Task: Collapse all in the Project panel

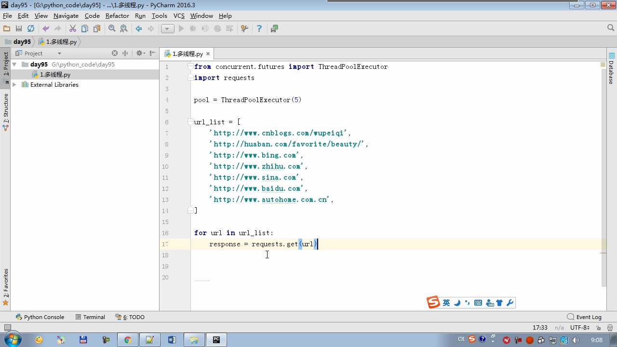Action: (x=125, y=53)
